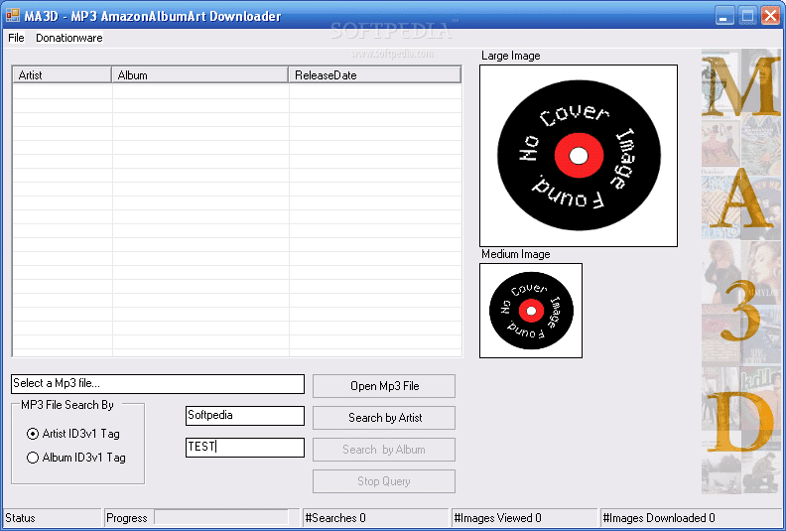Open the File menu
Viewport: 786px width, 531px height.
(x=16, y=38)
